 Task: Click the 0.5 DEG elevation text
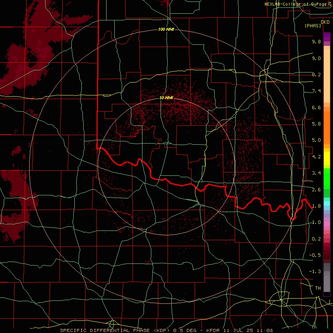point(185,330)
